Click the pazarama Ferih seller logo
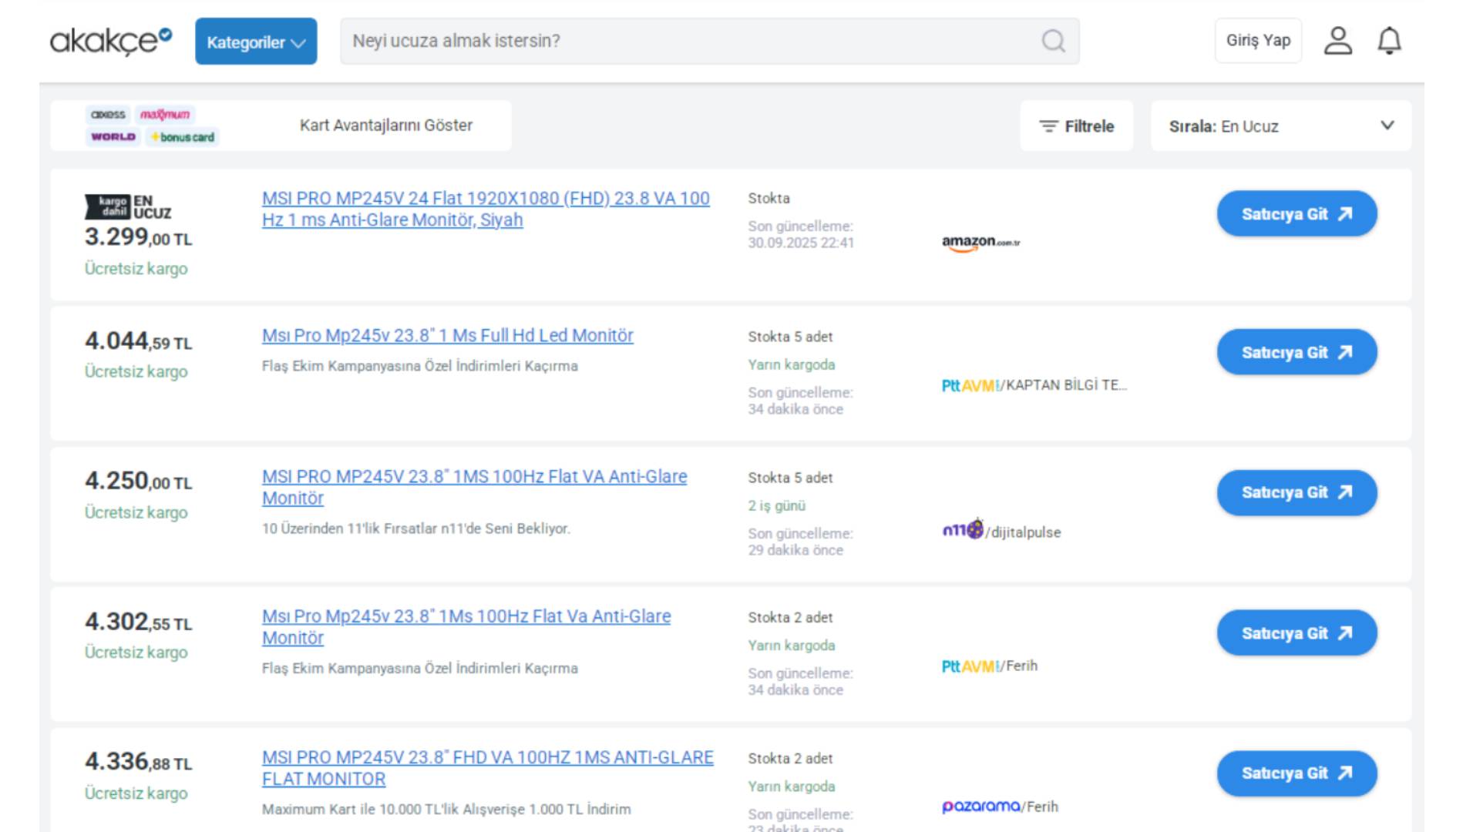 pyautogui.click(x=999, y=807)
